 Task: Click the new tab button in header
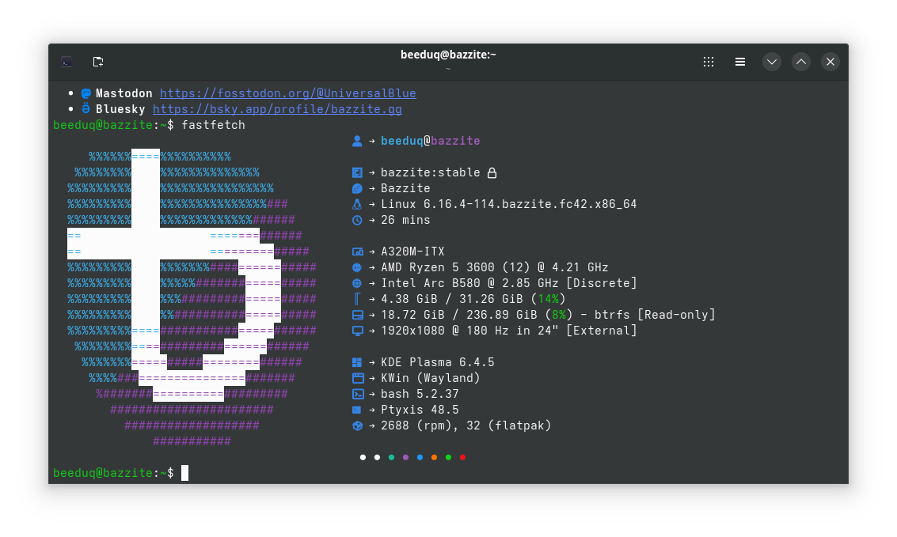tap(98, 62)
